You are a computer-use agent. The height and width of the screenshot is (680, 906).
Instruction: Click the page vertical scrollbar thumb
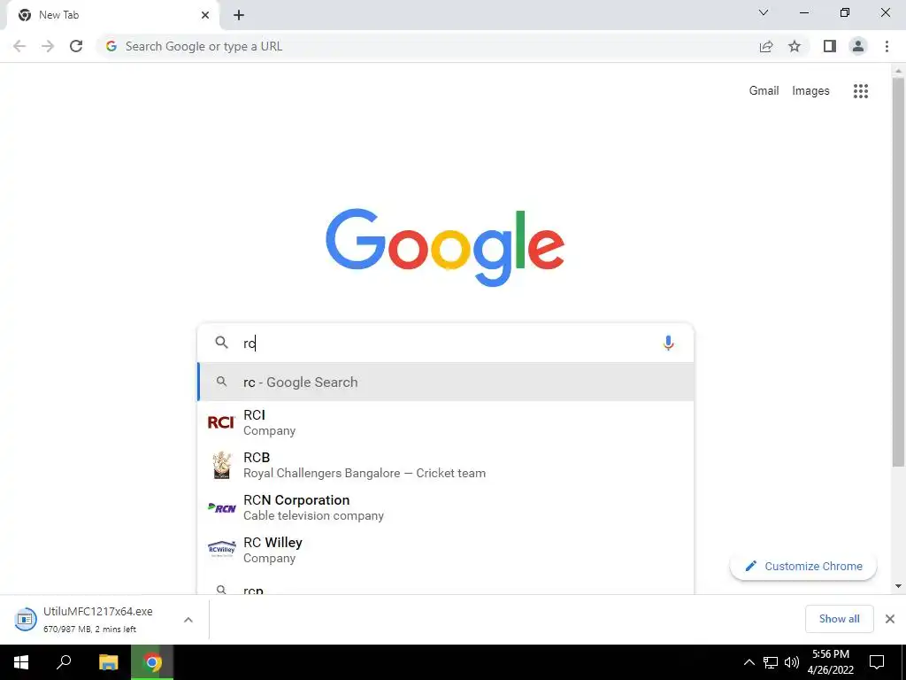click(x=898, y=272)
